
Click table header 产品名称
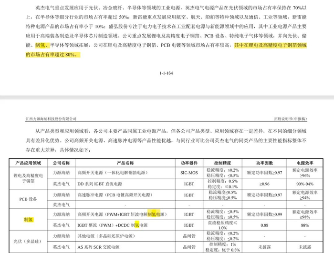click(x=125, y=163)
